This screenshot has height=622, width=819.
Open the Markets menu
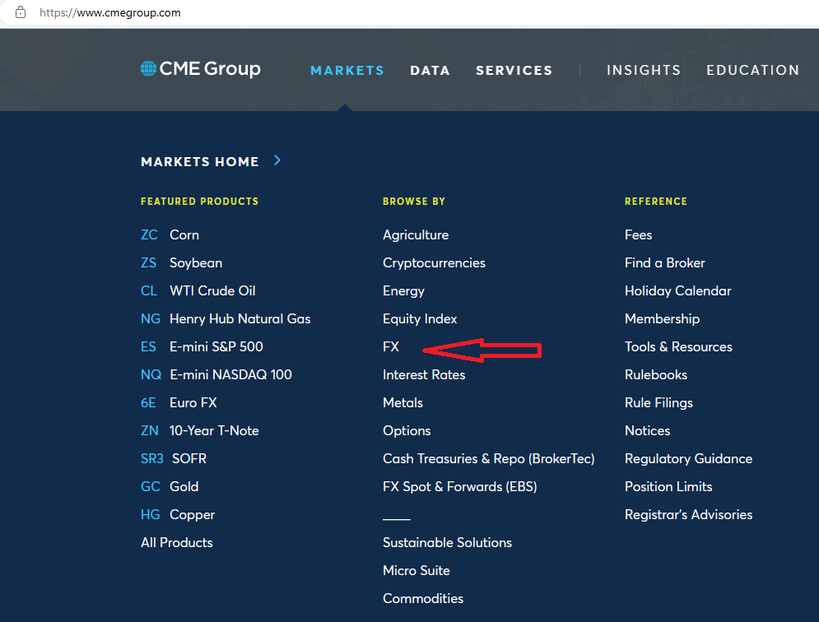(347, 71)
